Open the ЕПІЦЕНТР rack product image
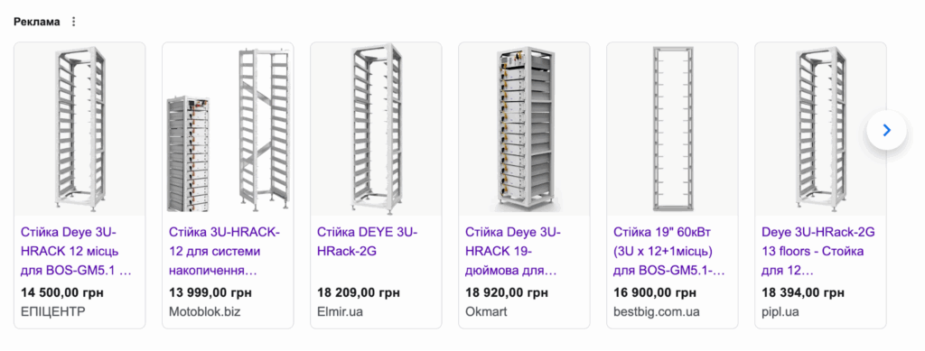This screenshot has height=351, width=925. 79,129
